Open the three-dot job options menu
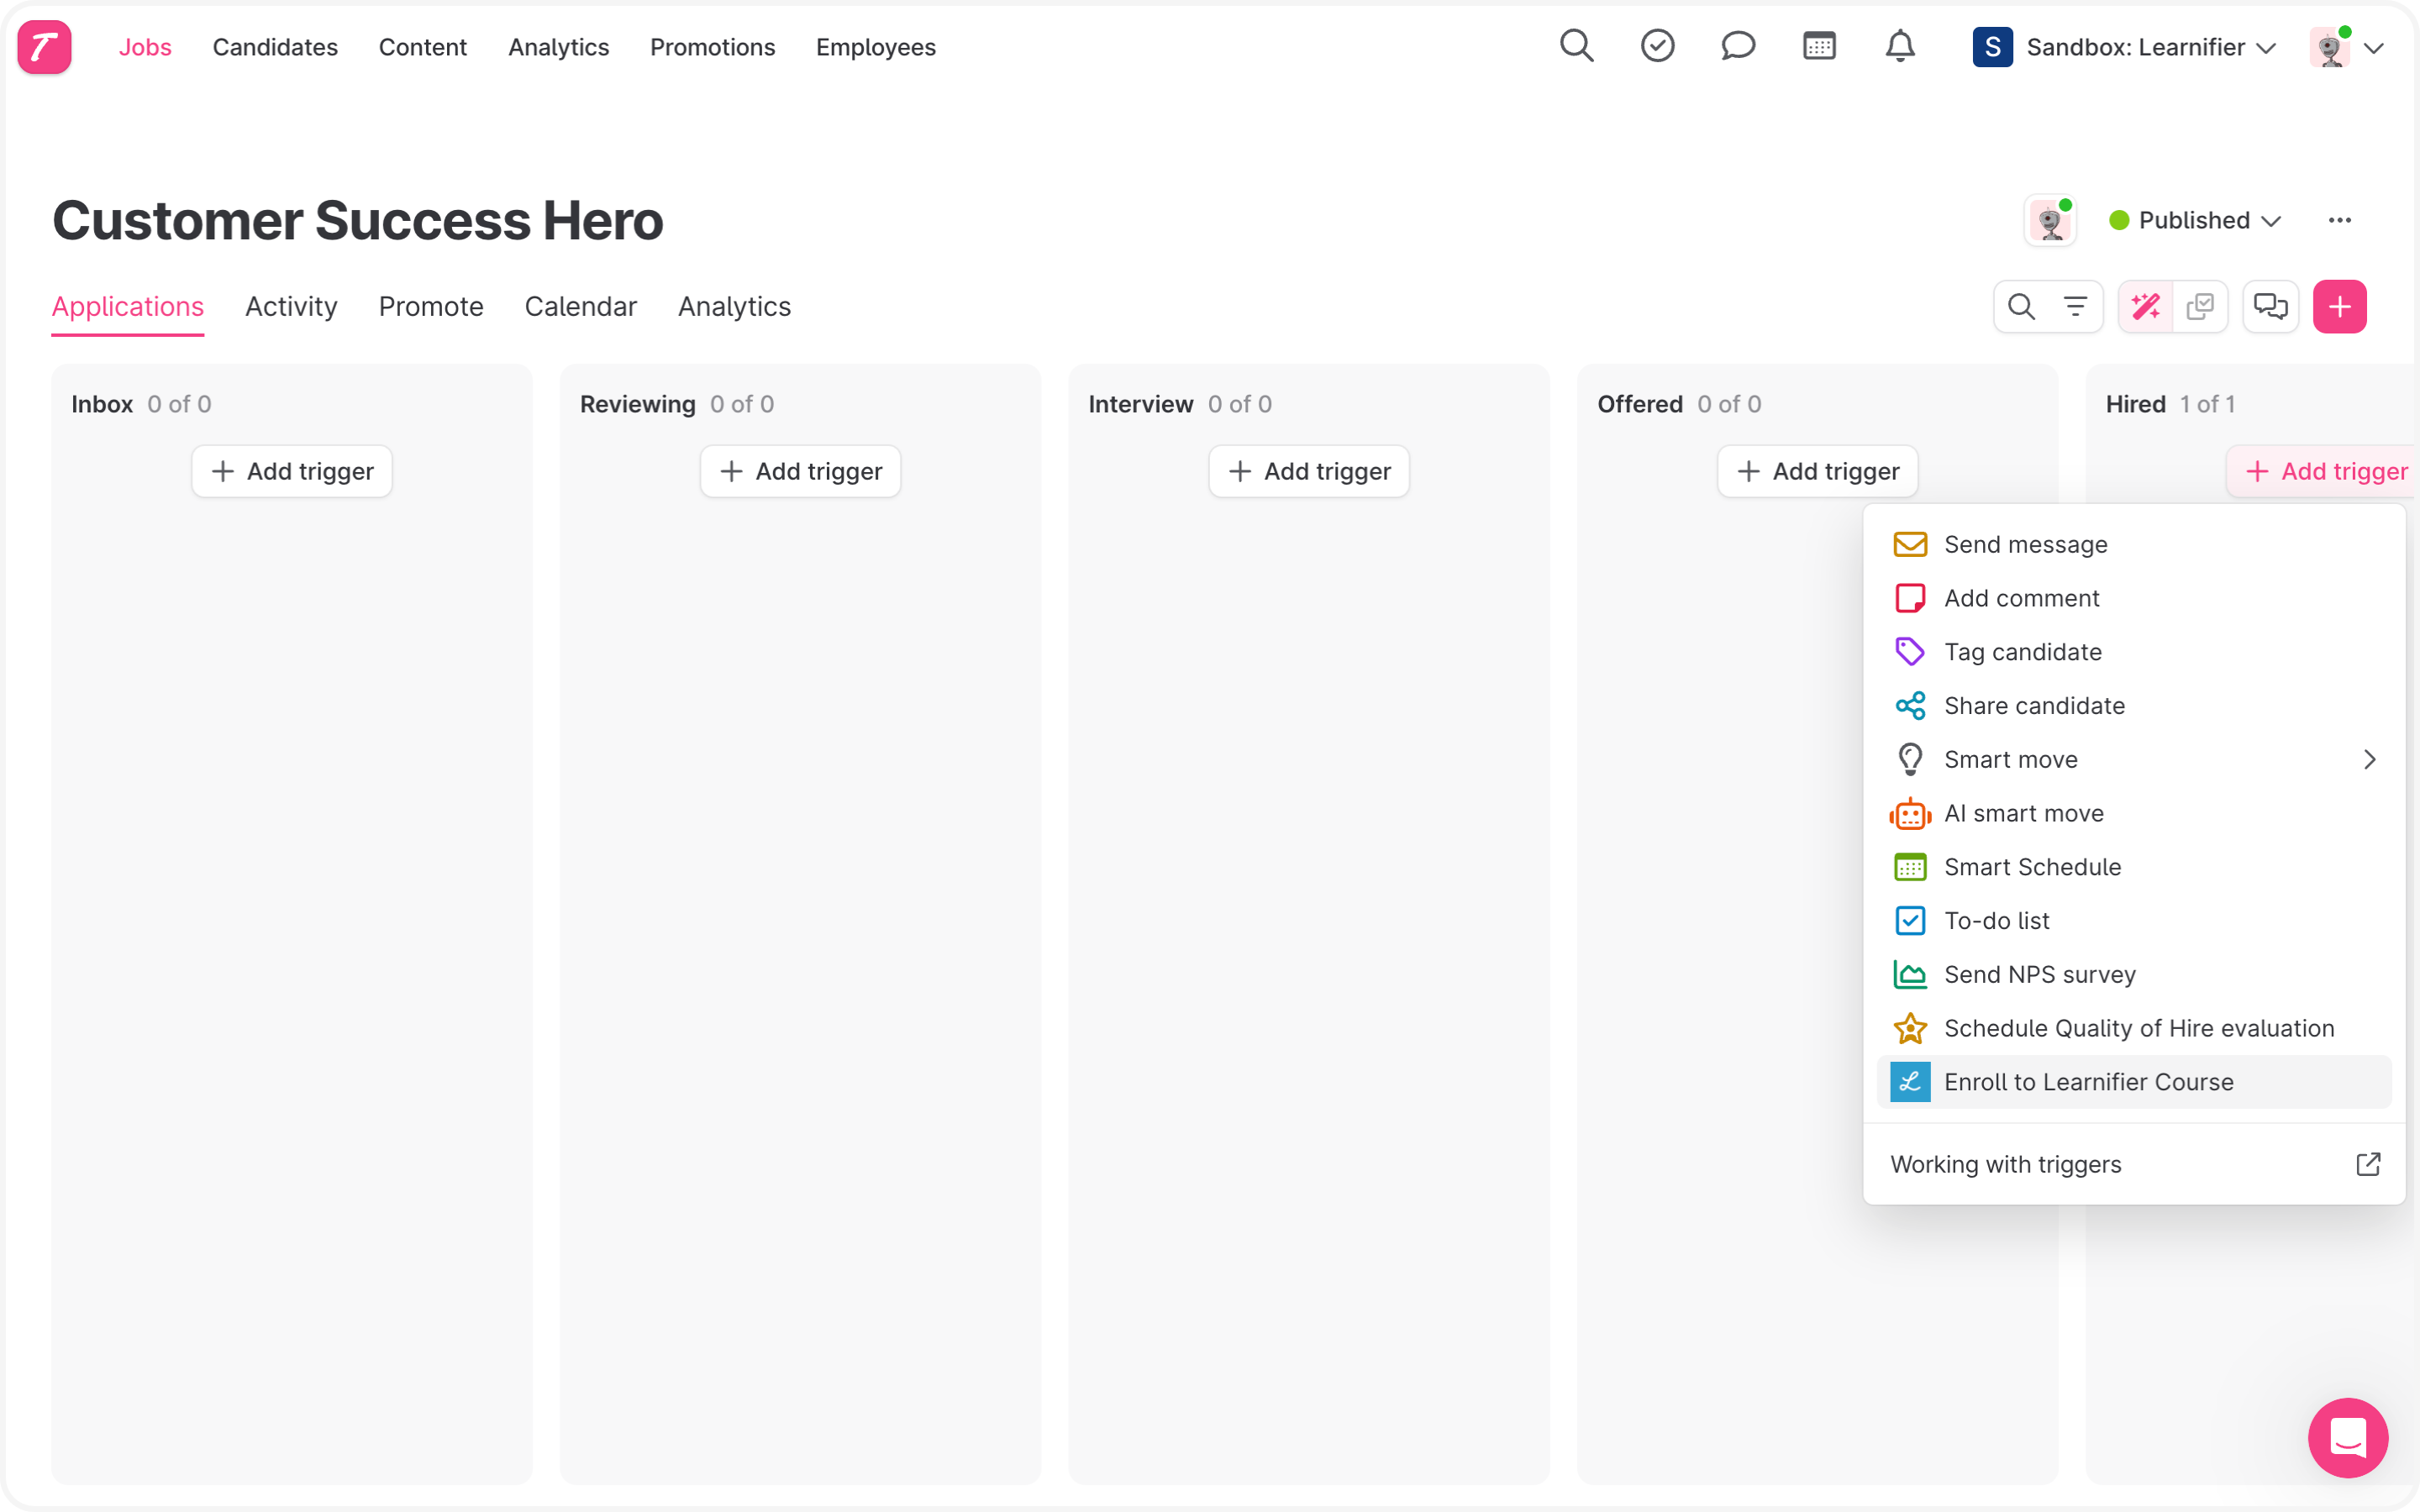The image size is (2420, 1512). (x=2340, y=220)
